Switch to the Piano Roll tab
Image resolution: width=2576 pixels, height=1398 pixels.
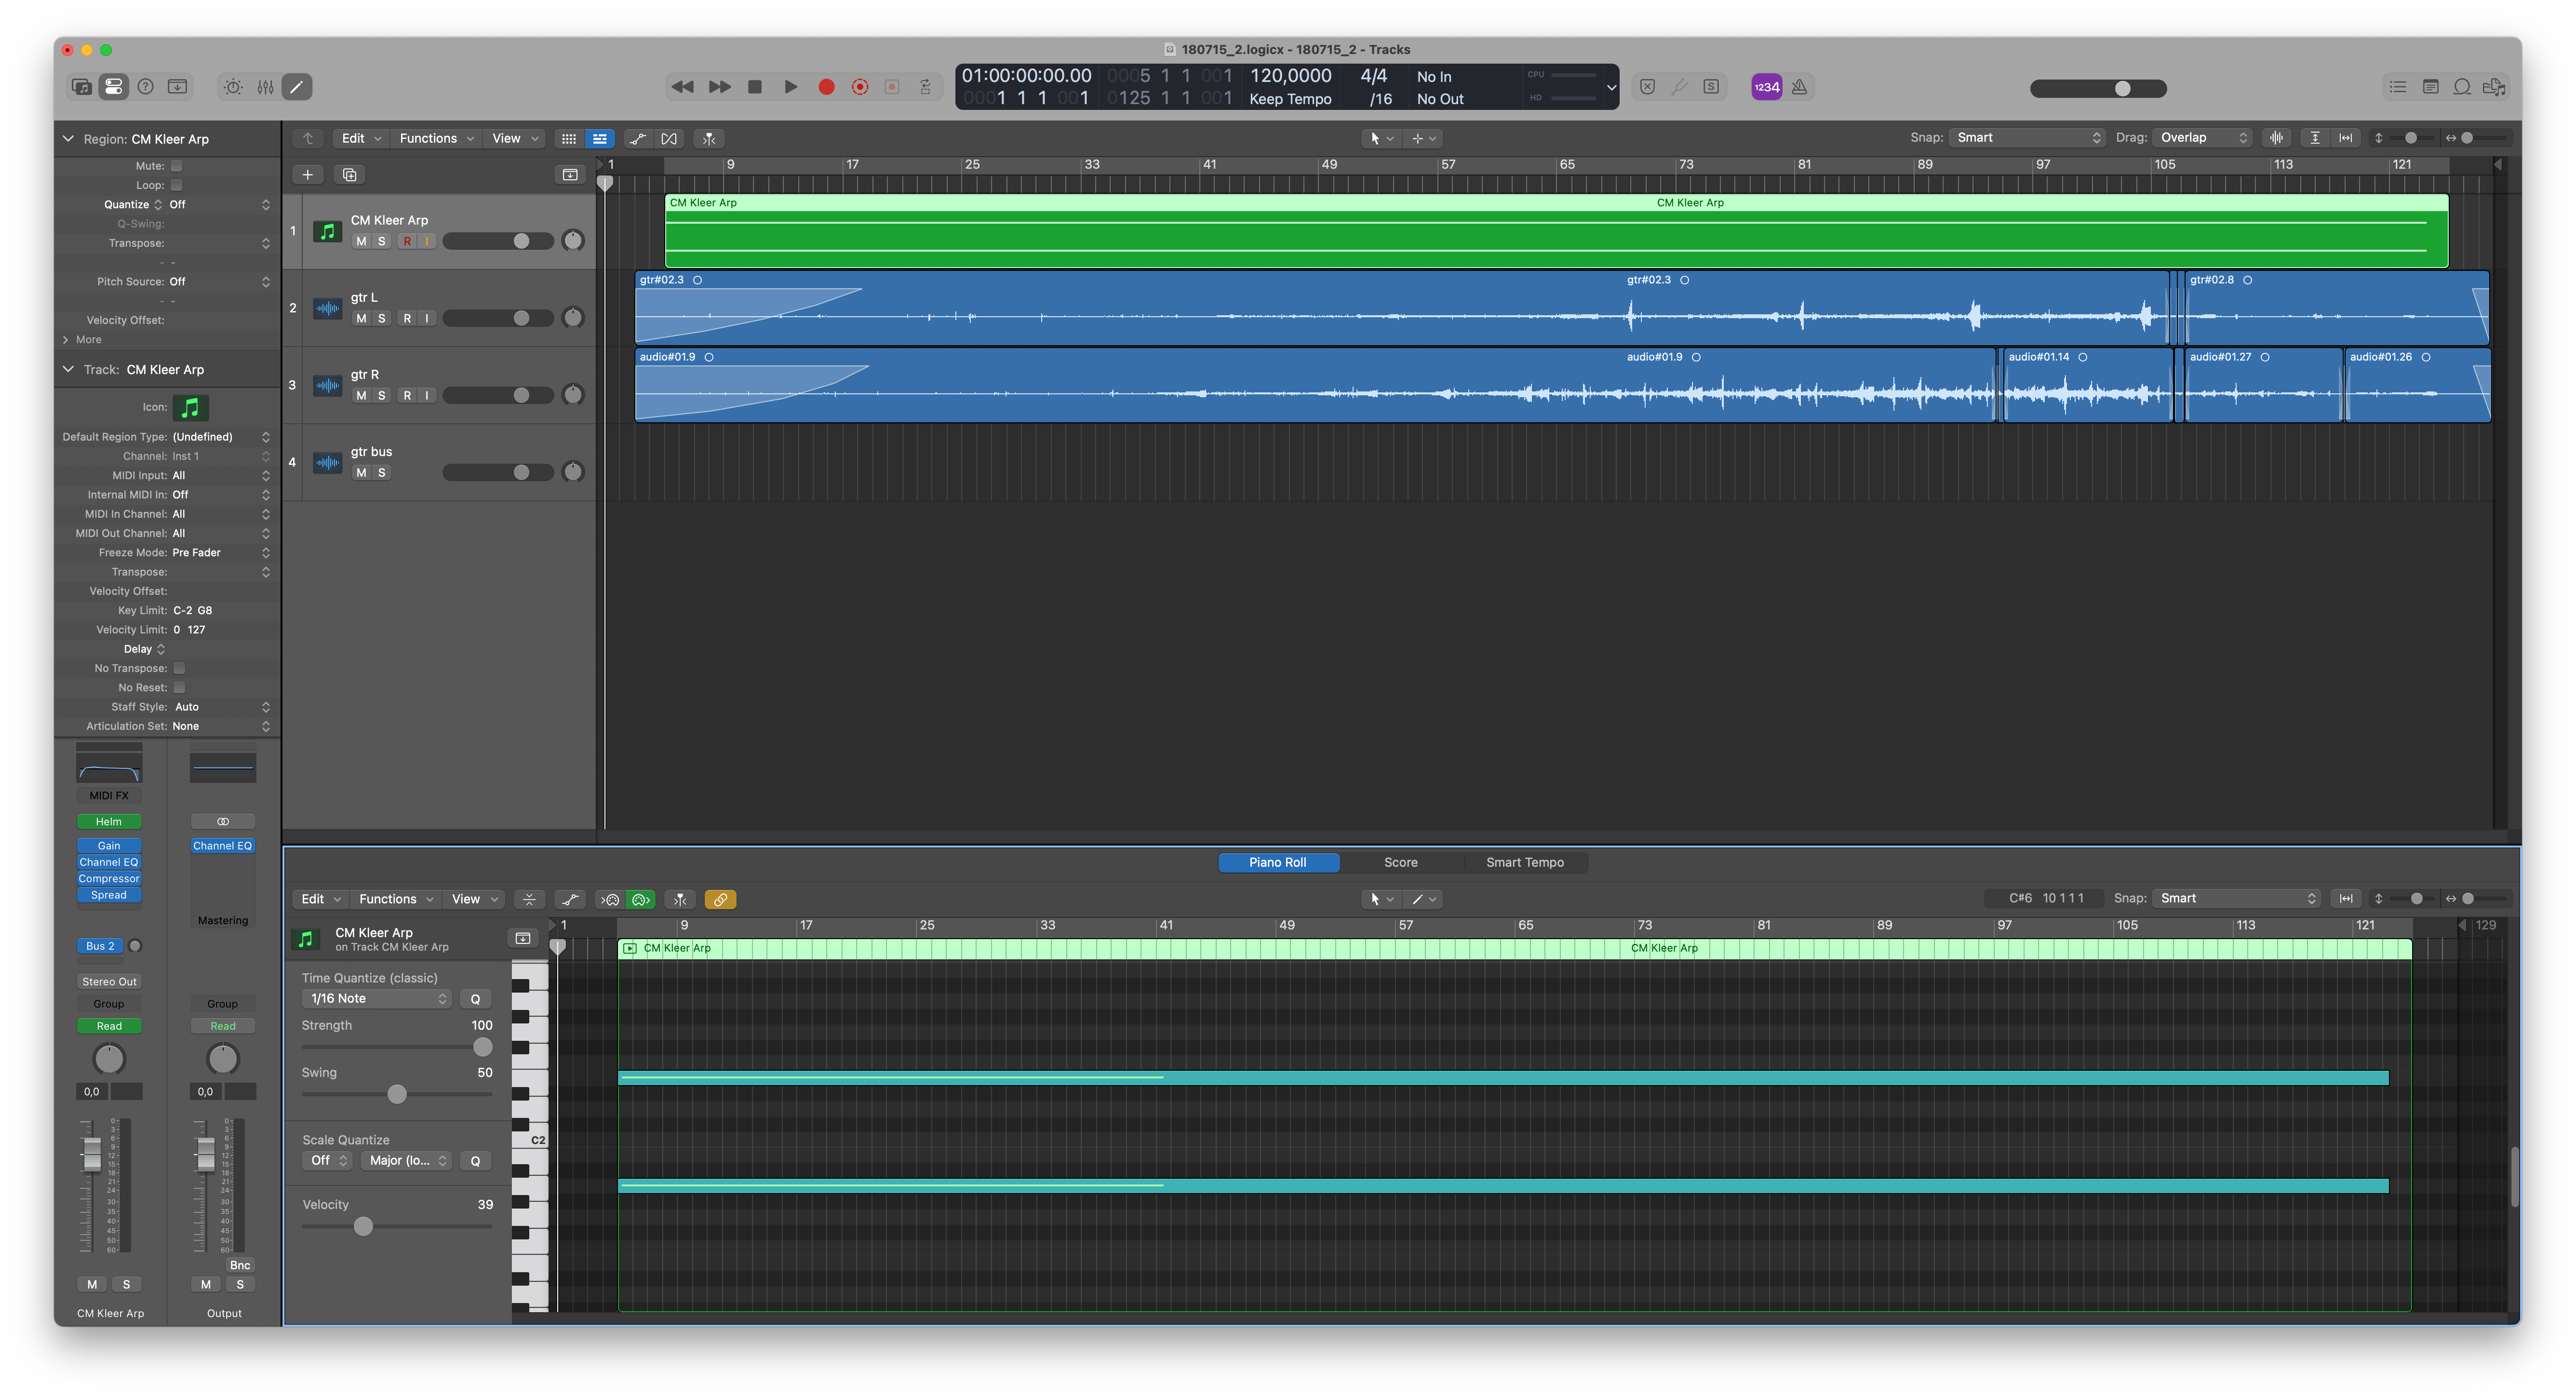[1278, 863]
